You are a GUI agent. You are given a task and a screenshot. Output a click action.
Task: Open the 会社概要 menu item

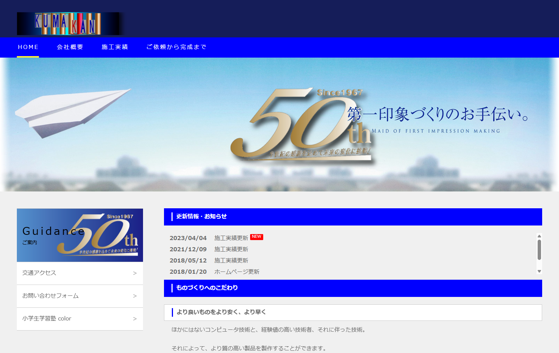(70, 47)
